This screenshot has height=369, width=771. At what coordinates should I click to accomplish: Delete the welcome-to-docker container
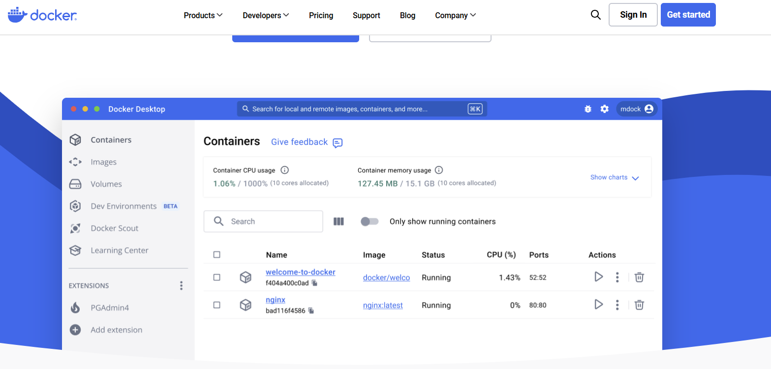(x=639, y=277)
